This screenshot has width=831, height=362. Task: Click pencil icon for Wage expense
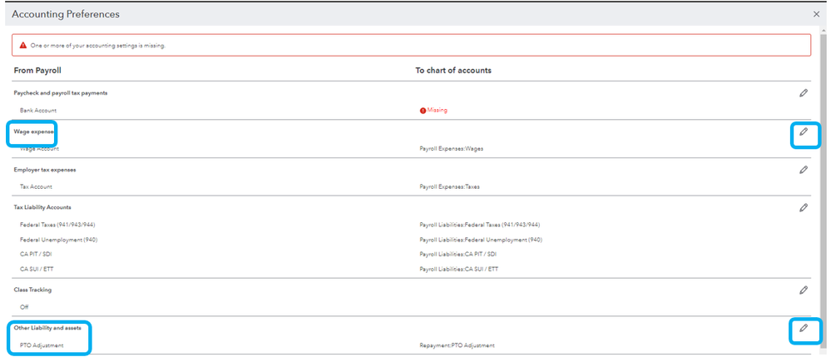pyautogui.click(x=803, y=131)
